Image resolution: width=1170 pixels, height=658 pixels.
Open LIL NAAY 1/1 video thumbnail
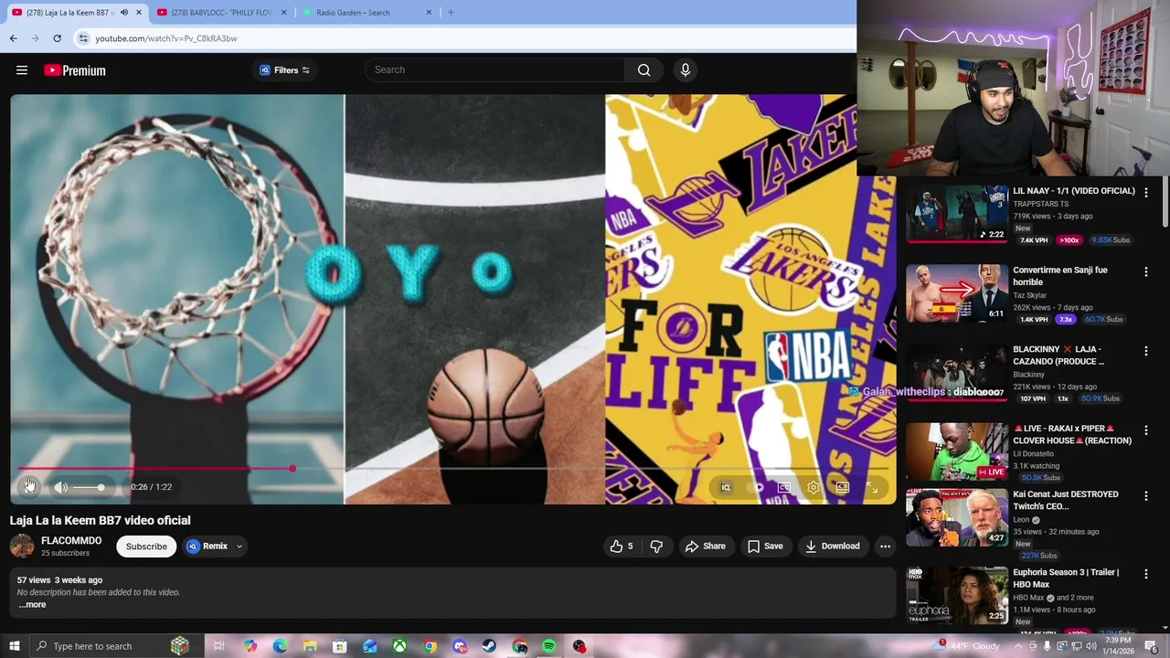[957, 214]
